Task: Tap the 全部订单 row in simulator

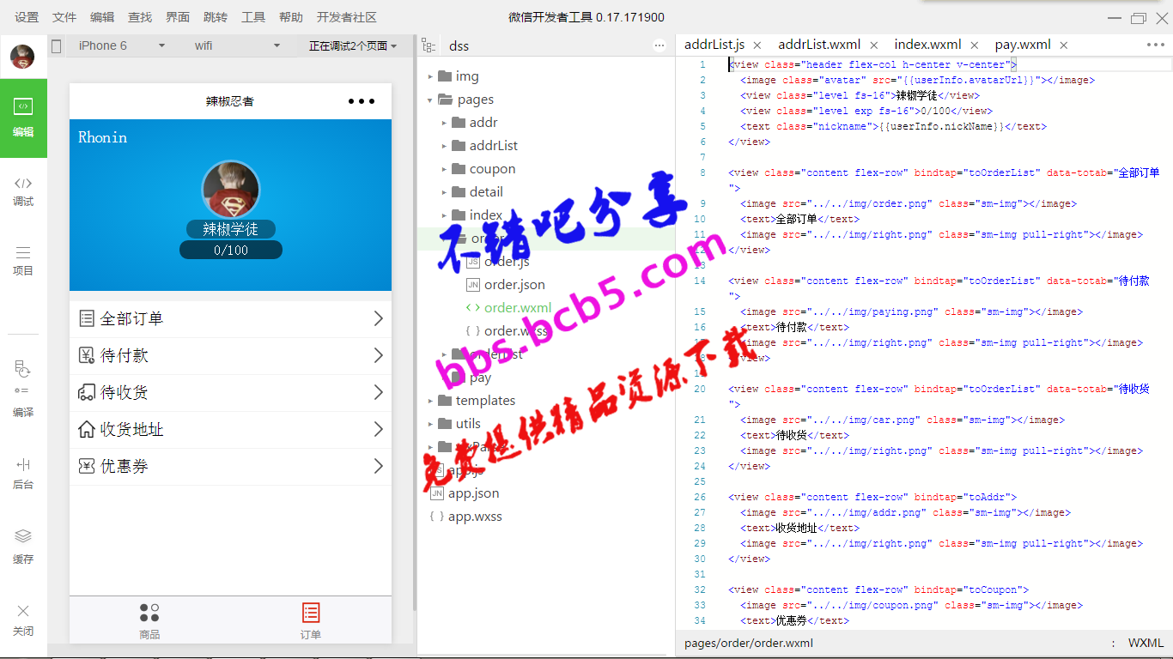Action: coord(230,318)
